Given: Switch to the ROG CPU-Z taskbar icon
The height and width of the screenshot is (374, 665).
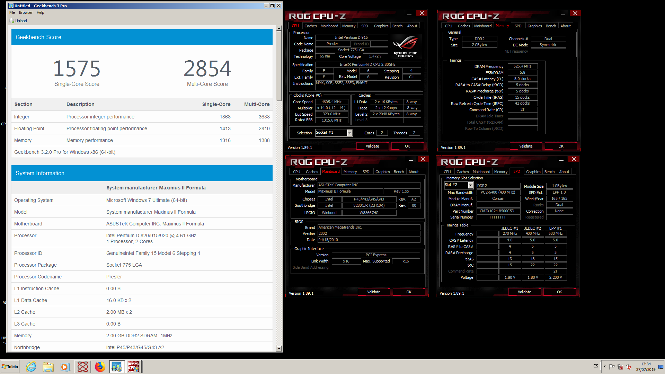Looking at the screenshot, I should 134,367.
